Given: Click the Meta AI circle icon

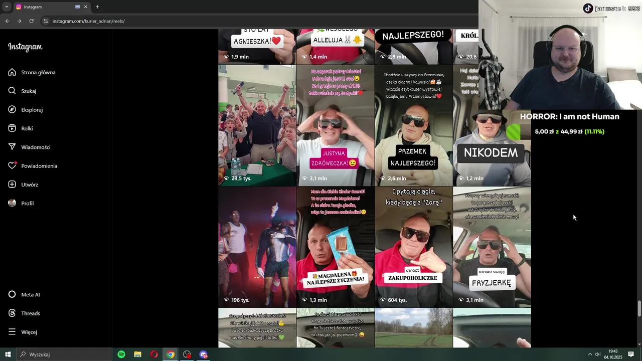Looking at the screenshot, I should (x=12, y=294).
